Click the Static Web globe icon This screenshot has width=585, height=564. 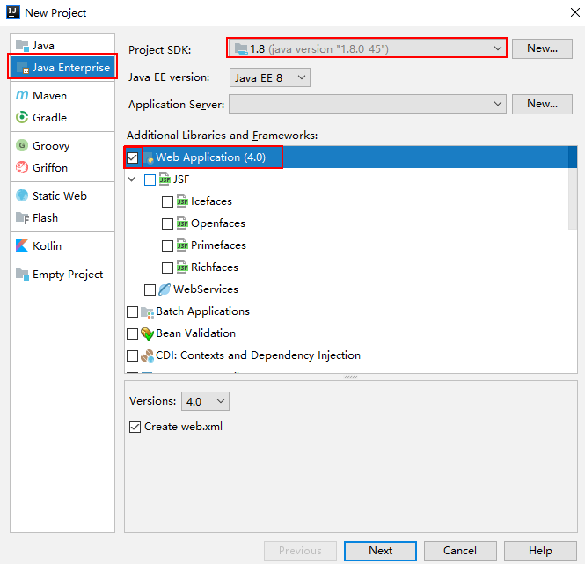(x=22, y=195)
